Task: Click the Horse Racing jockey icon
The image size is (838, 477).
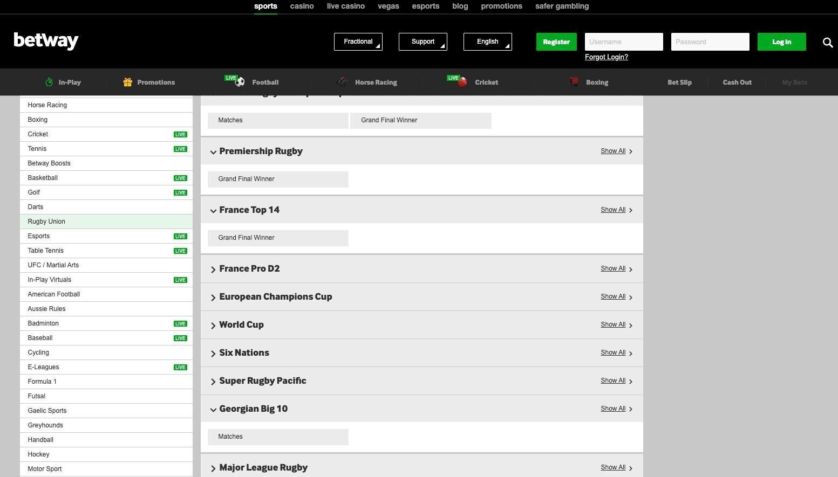Action: tap(342, 82)
